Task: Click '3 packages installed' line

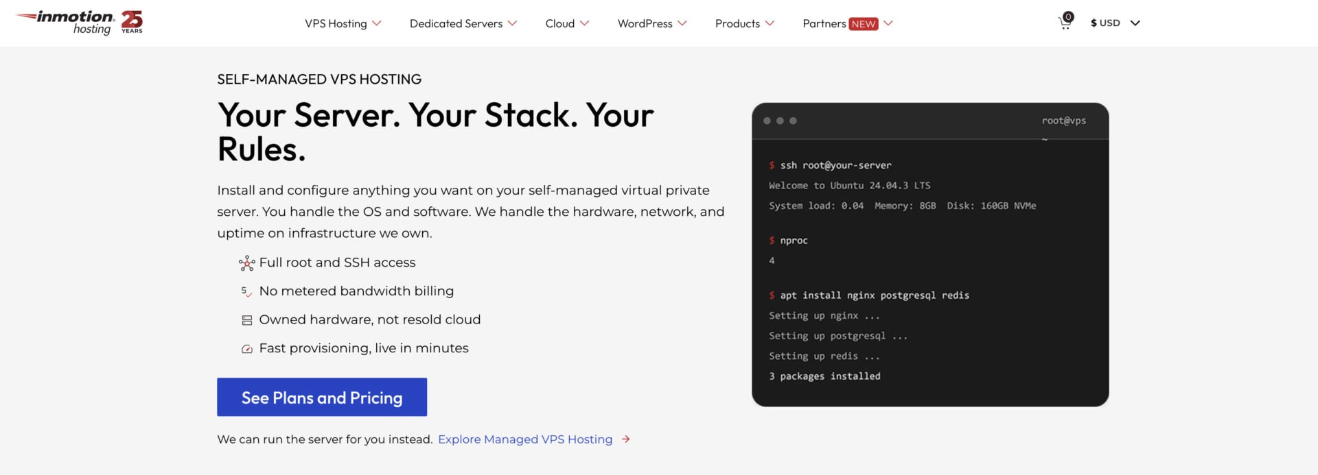Action: point(824,376)
